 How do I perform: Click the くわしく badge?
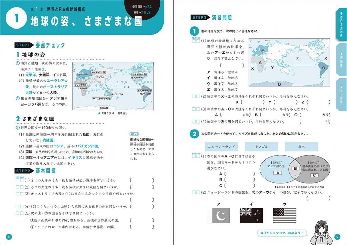tap(134, 134)
